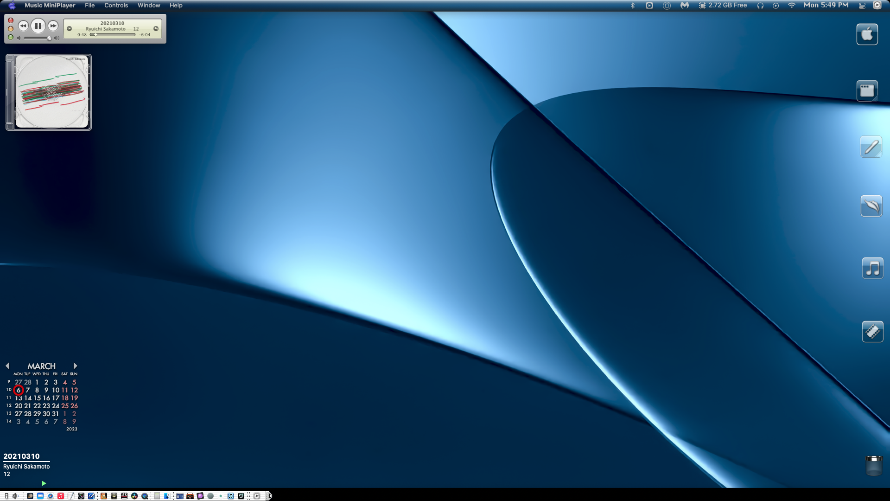Open the Window menu
The height and width of the screenshot is (501, 890).
pyautogui.click(x=148, y=6)
